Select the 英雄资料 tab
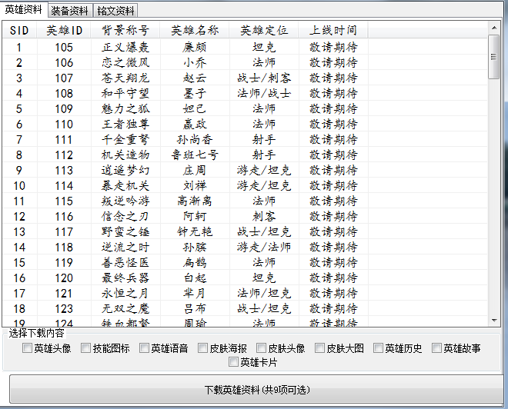Viewport: 508px width, 409px height. [x=23, y=10]
